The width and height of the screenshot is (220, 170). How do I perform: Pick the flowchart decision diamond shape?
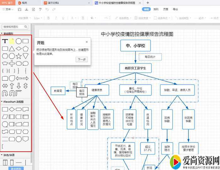(12, 109)
